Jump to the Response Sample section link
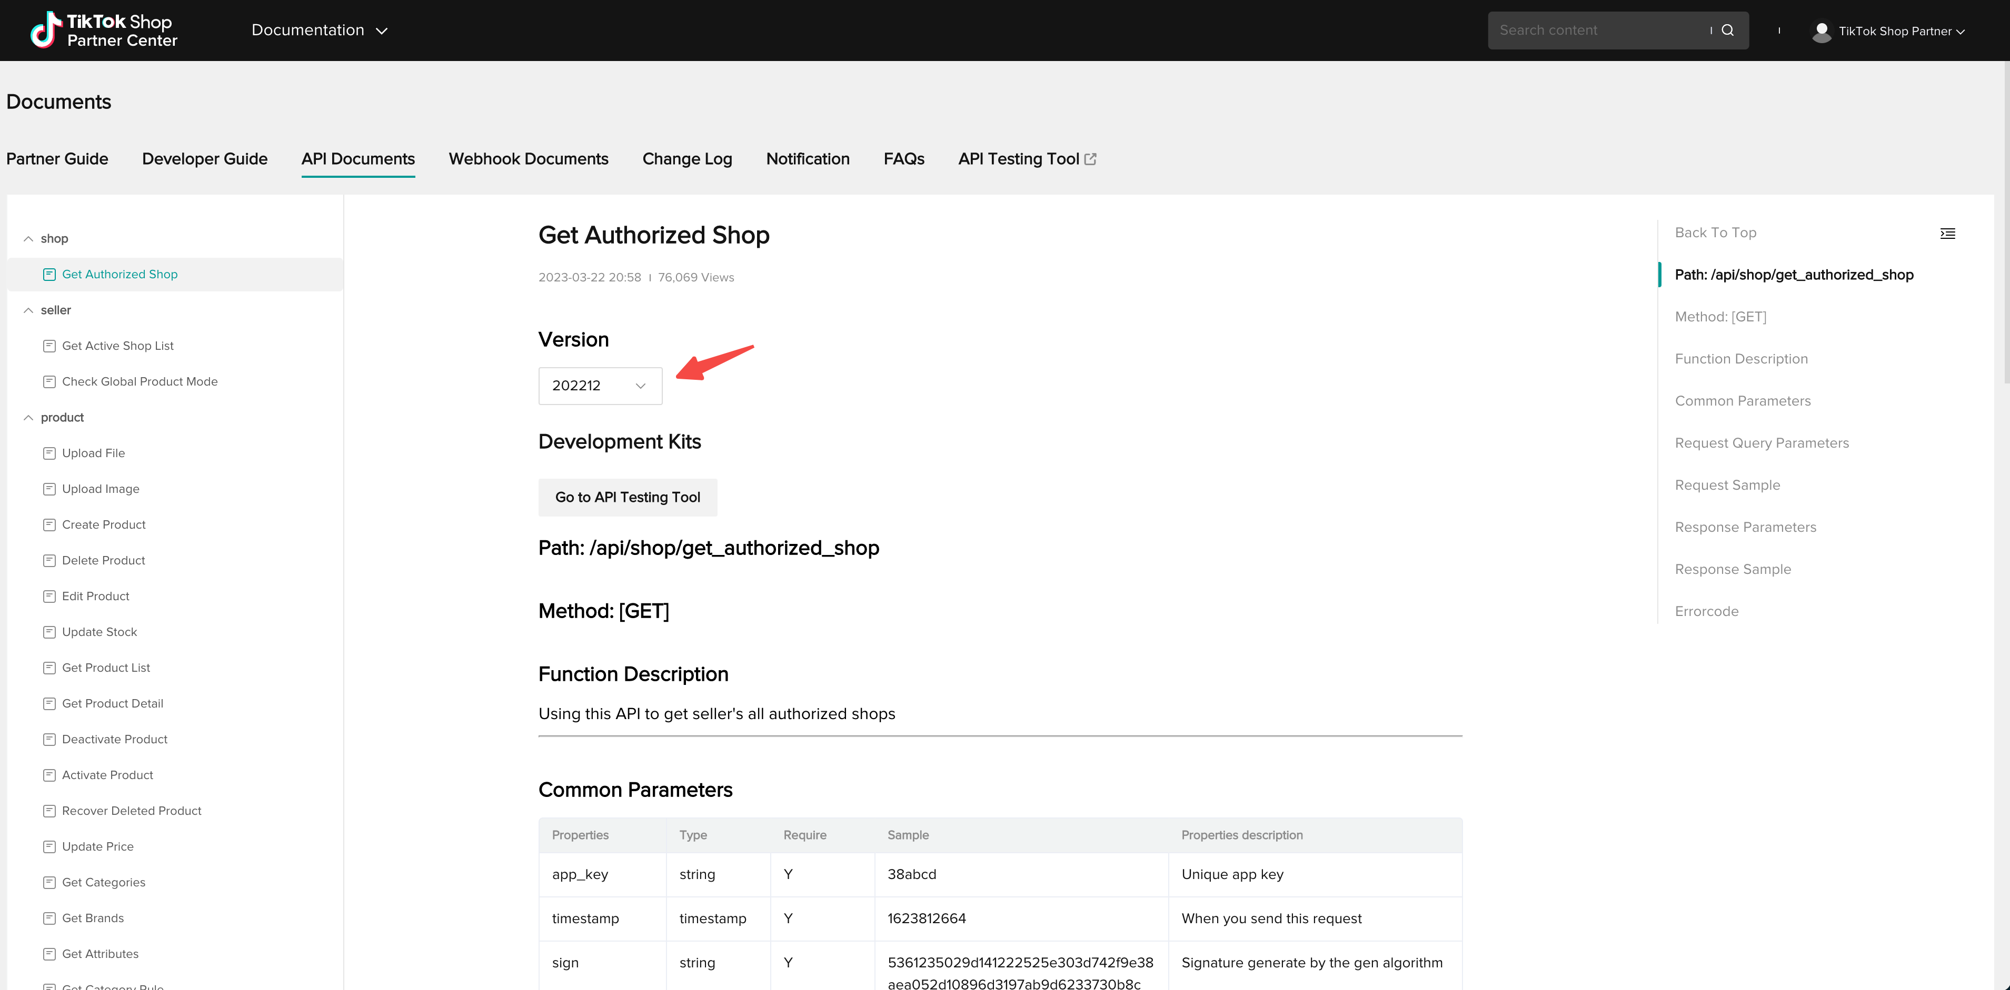Screen dimensions: 2010x990 click(x=1732, y=569)
